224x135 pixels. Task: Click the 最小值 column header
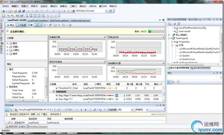tap(130, 84)
